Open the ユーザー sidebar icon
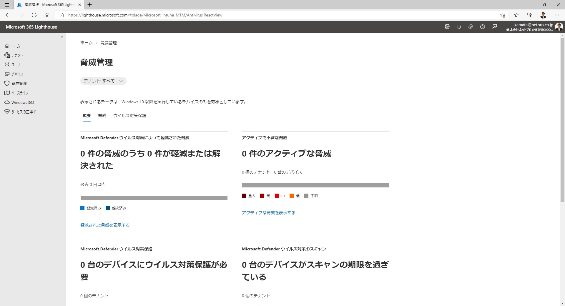The image size is (565, 306). click(x=7, y=64)
